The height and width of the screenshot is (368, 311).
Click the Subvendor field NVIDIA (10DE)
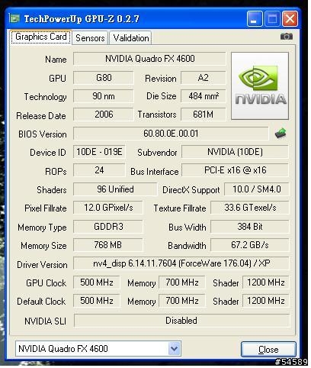235,152
